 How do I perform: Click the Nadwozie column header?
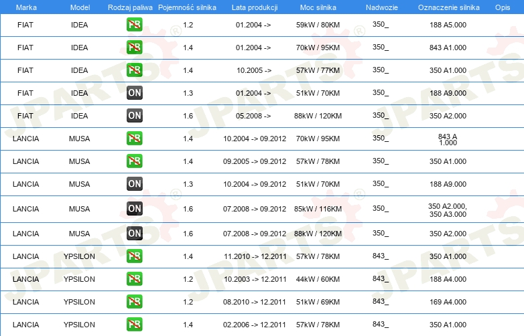pos(382,7)
